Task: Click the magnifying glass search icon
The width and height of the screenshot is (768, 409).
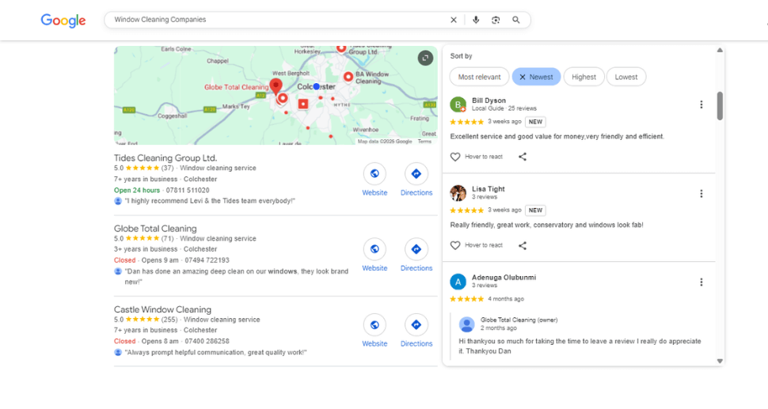Action: [x=515, y=20]
